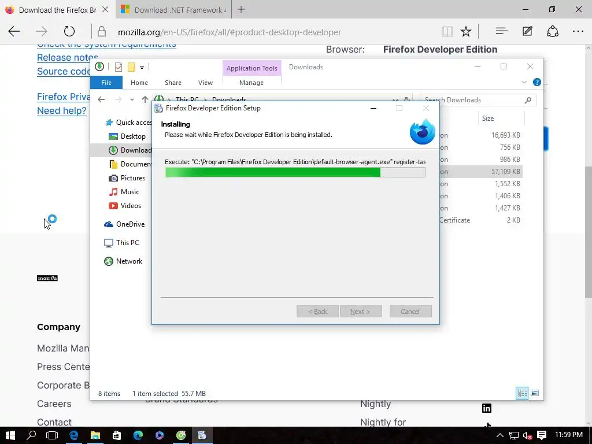
Task: Click Back in Firefox setup dialog
Action: tap(317, 312)
